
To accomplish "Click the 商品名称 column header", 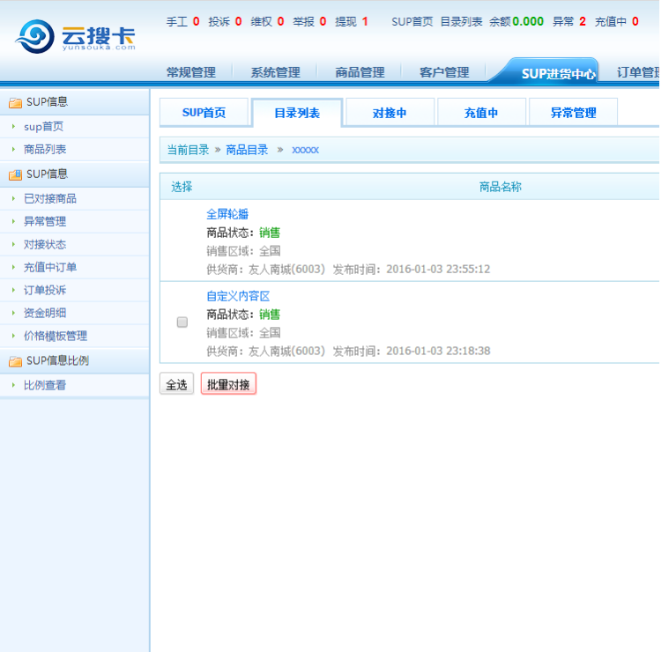I will 501,187.
